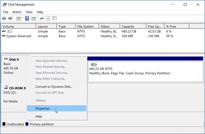Toggle the Show/Hide Console Tree icon

click(x=18, y=18)
